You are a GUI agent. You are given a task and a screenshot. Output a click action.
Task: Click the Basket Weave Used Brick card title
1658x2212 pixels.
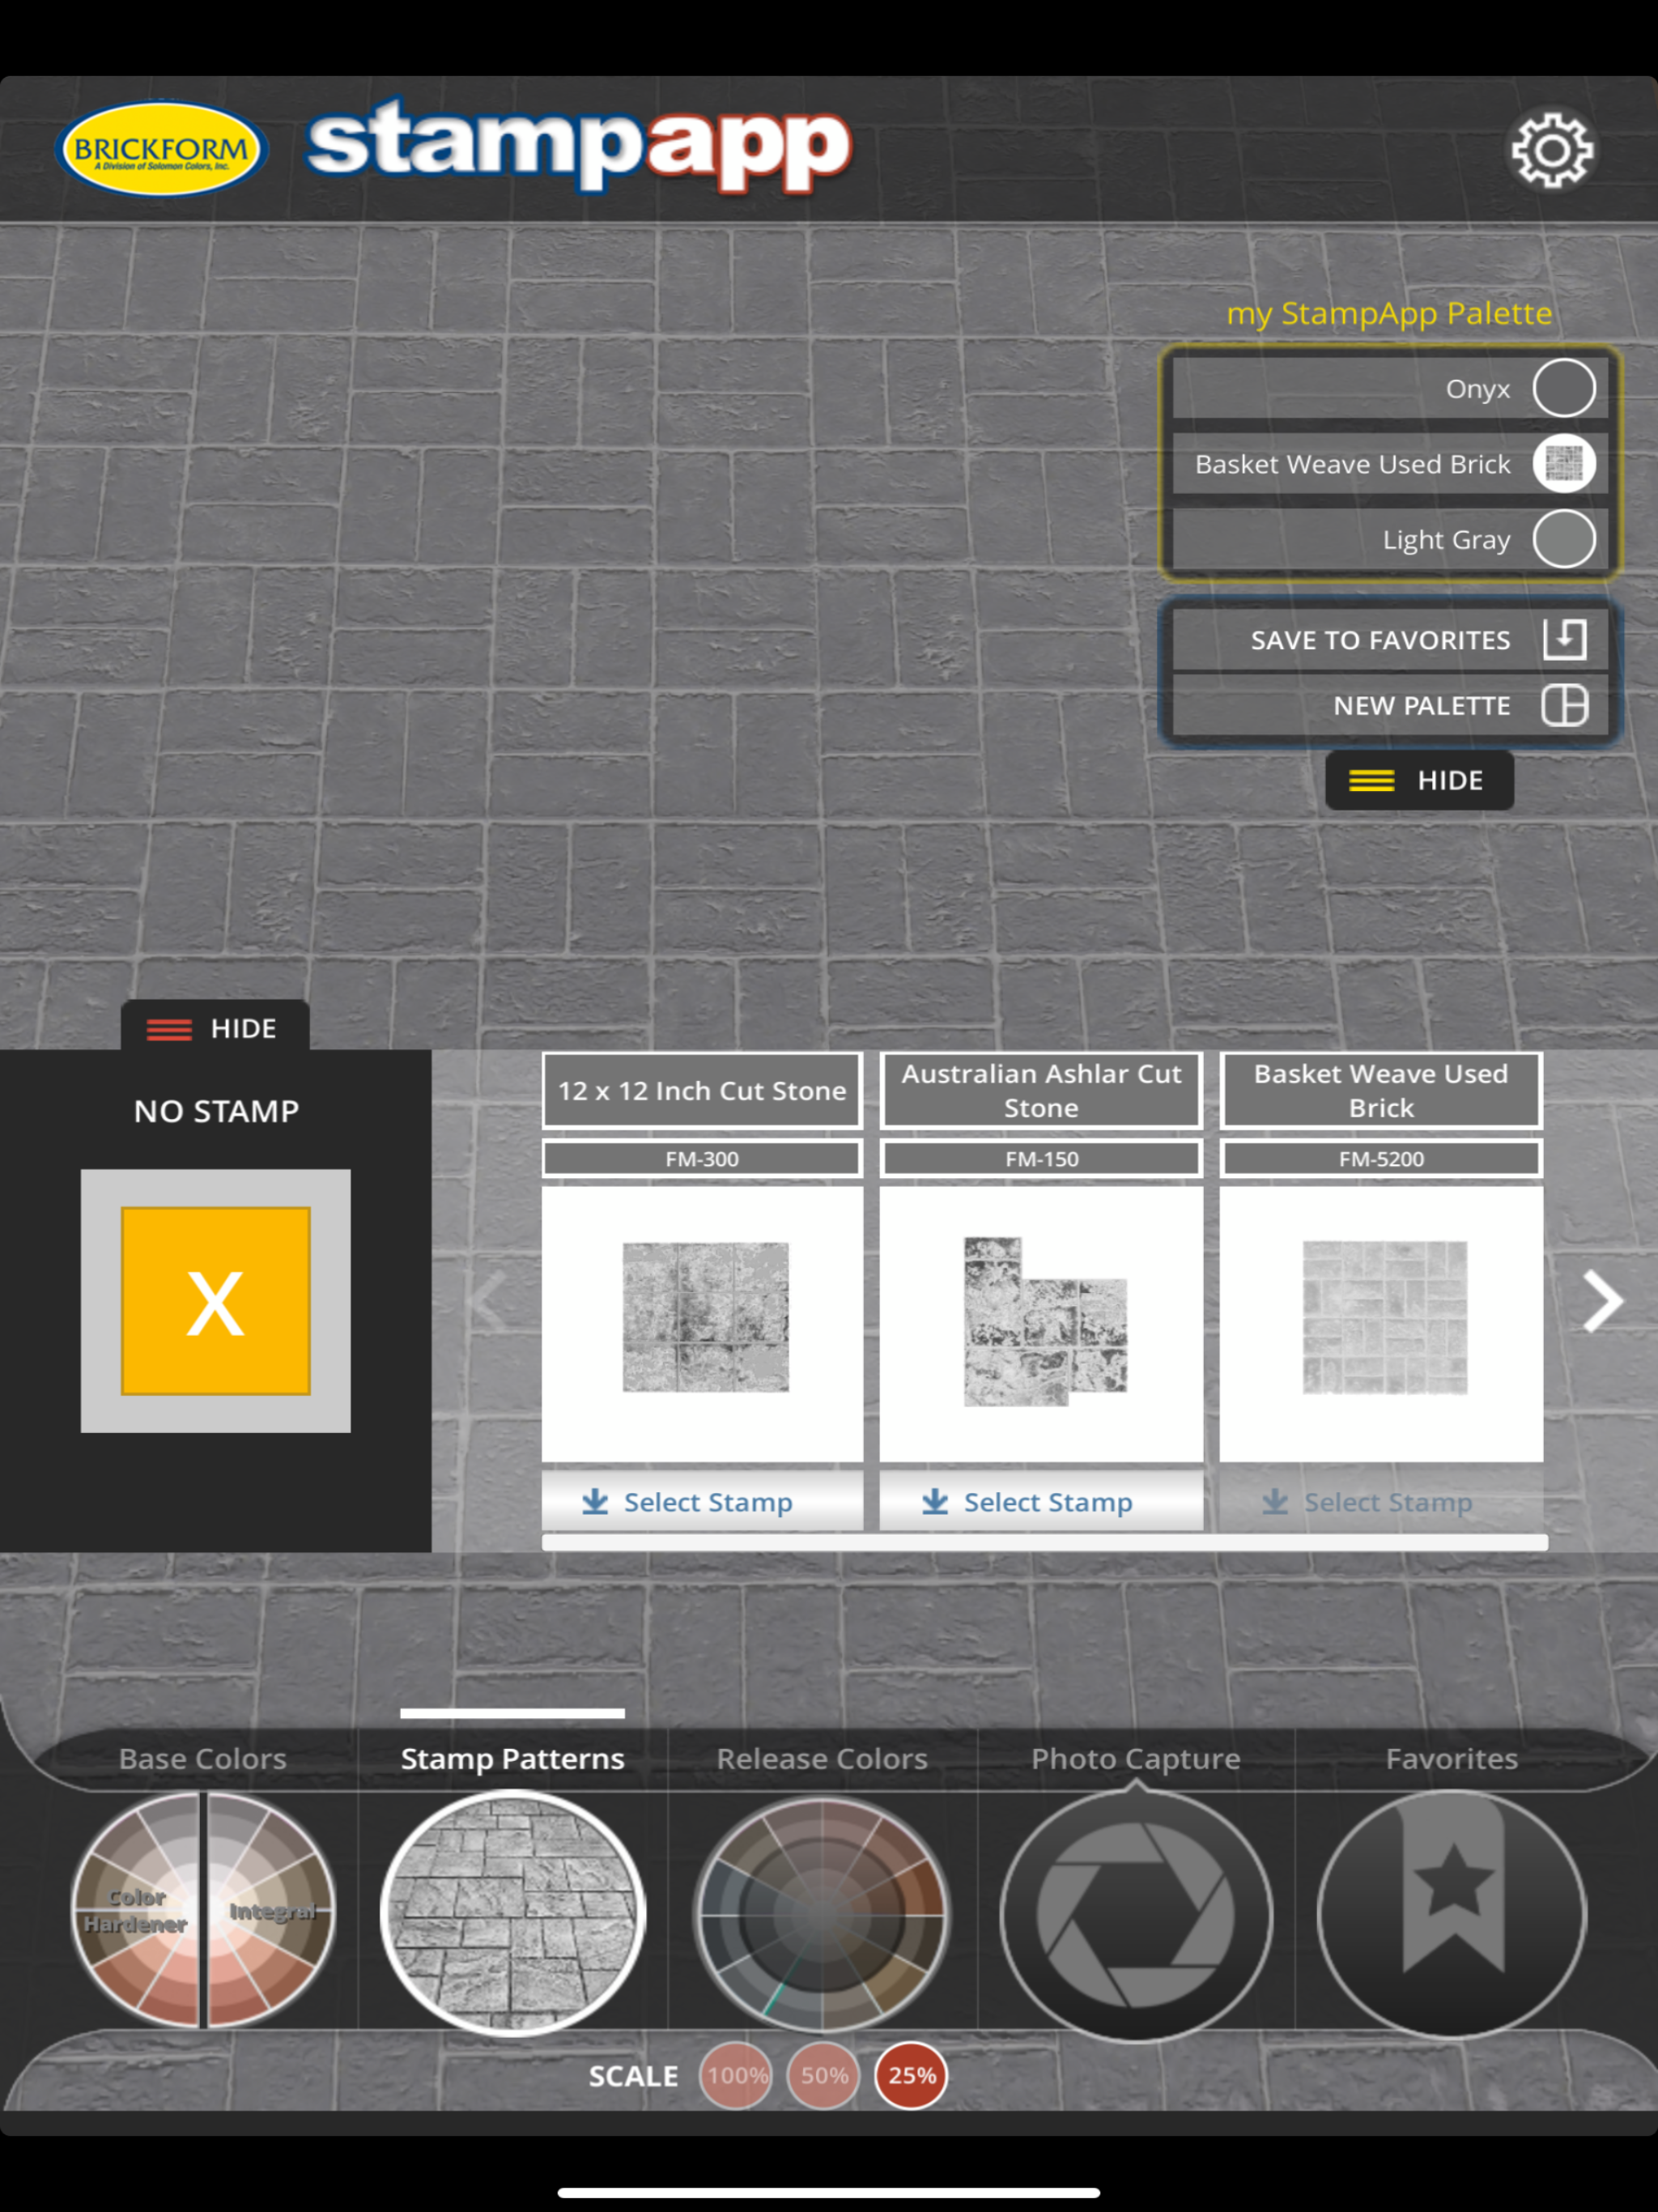[1381, 1090]
